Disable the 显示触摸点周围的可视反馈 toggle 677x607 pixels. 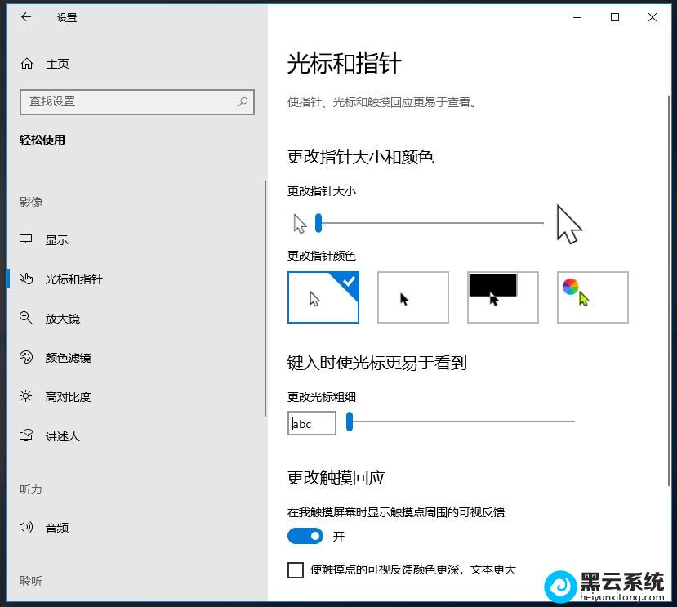point(305,536)
